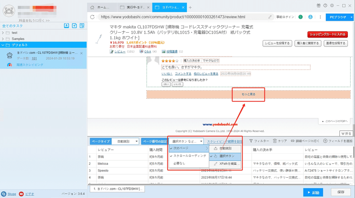Viewport: 355px width, 198px height.
Task: Click the gift icon in the title bar
Action: (319, 6)
